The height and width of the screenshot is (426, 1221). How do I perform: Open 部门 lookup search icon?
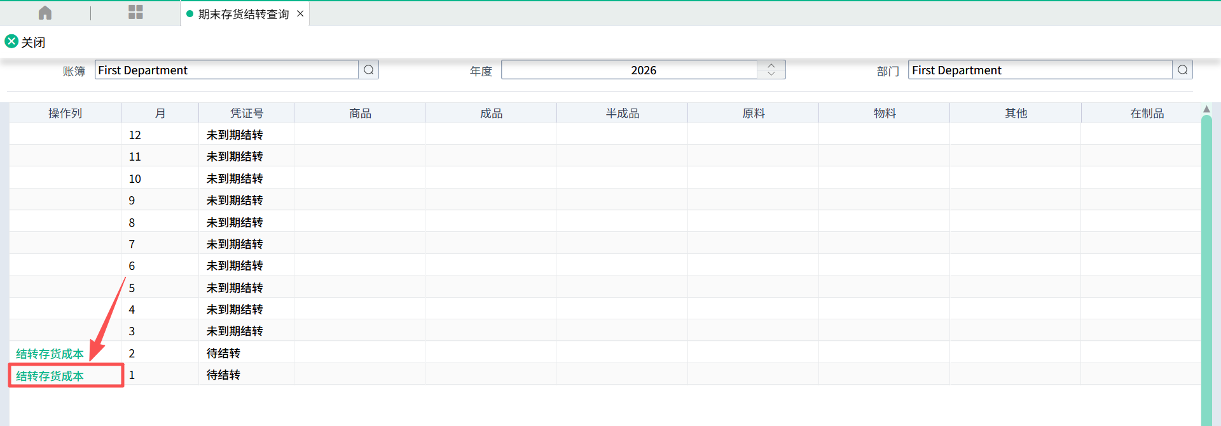click(1182, 70)
